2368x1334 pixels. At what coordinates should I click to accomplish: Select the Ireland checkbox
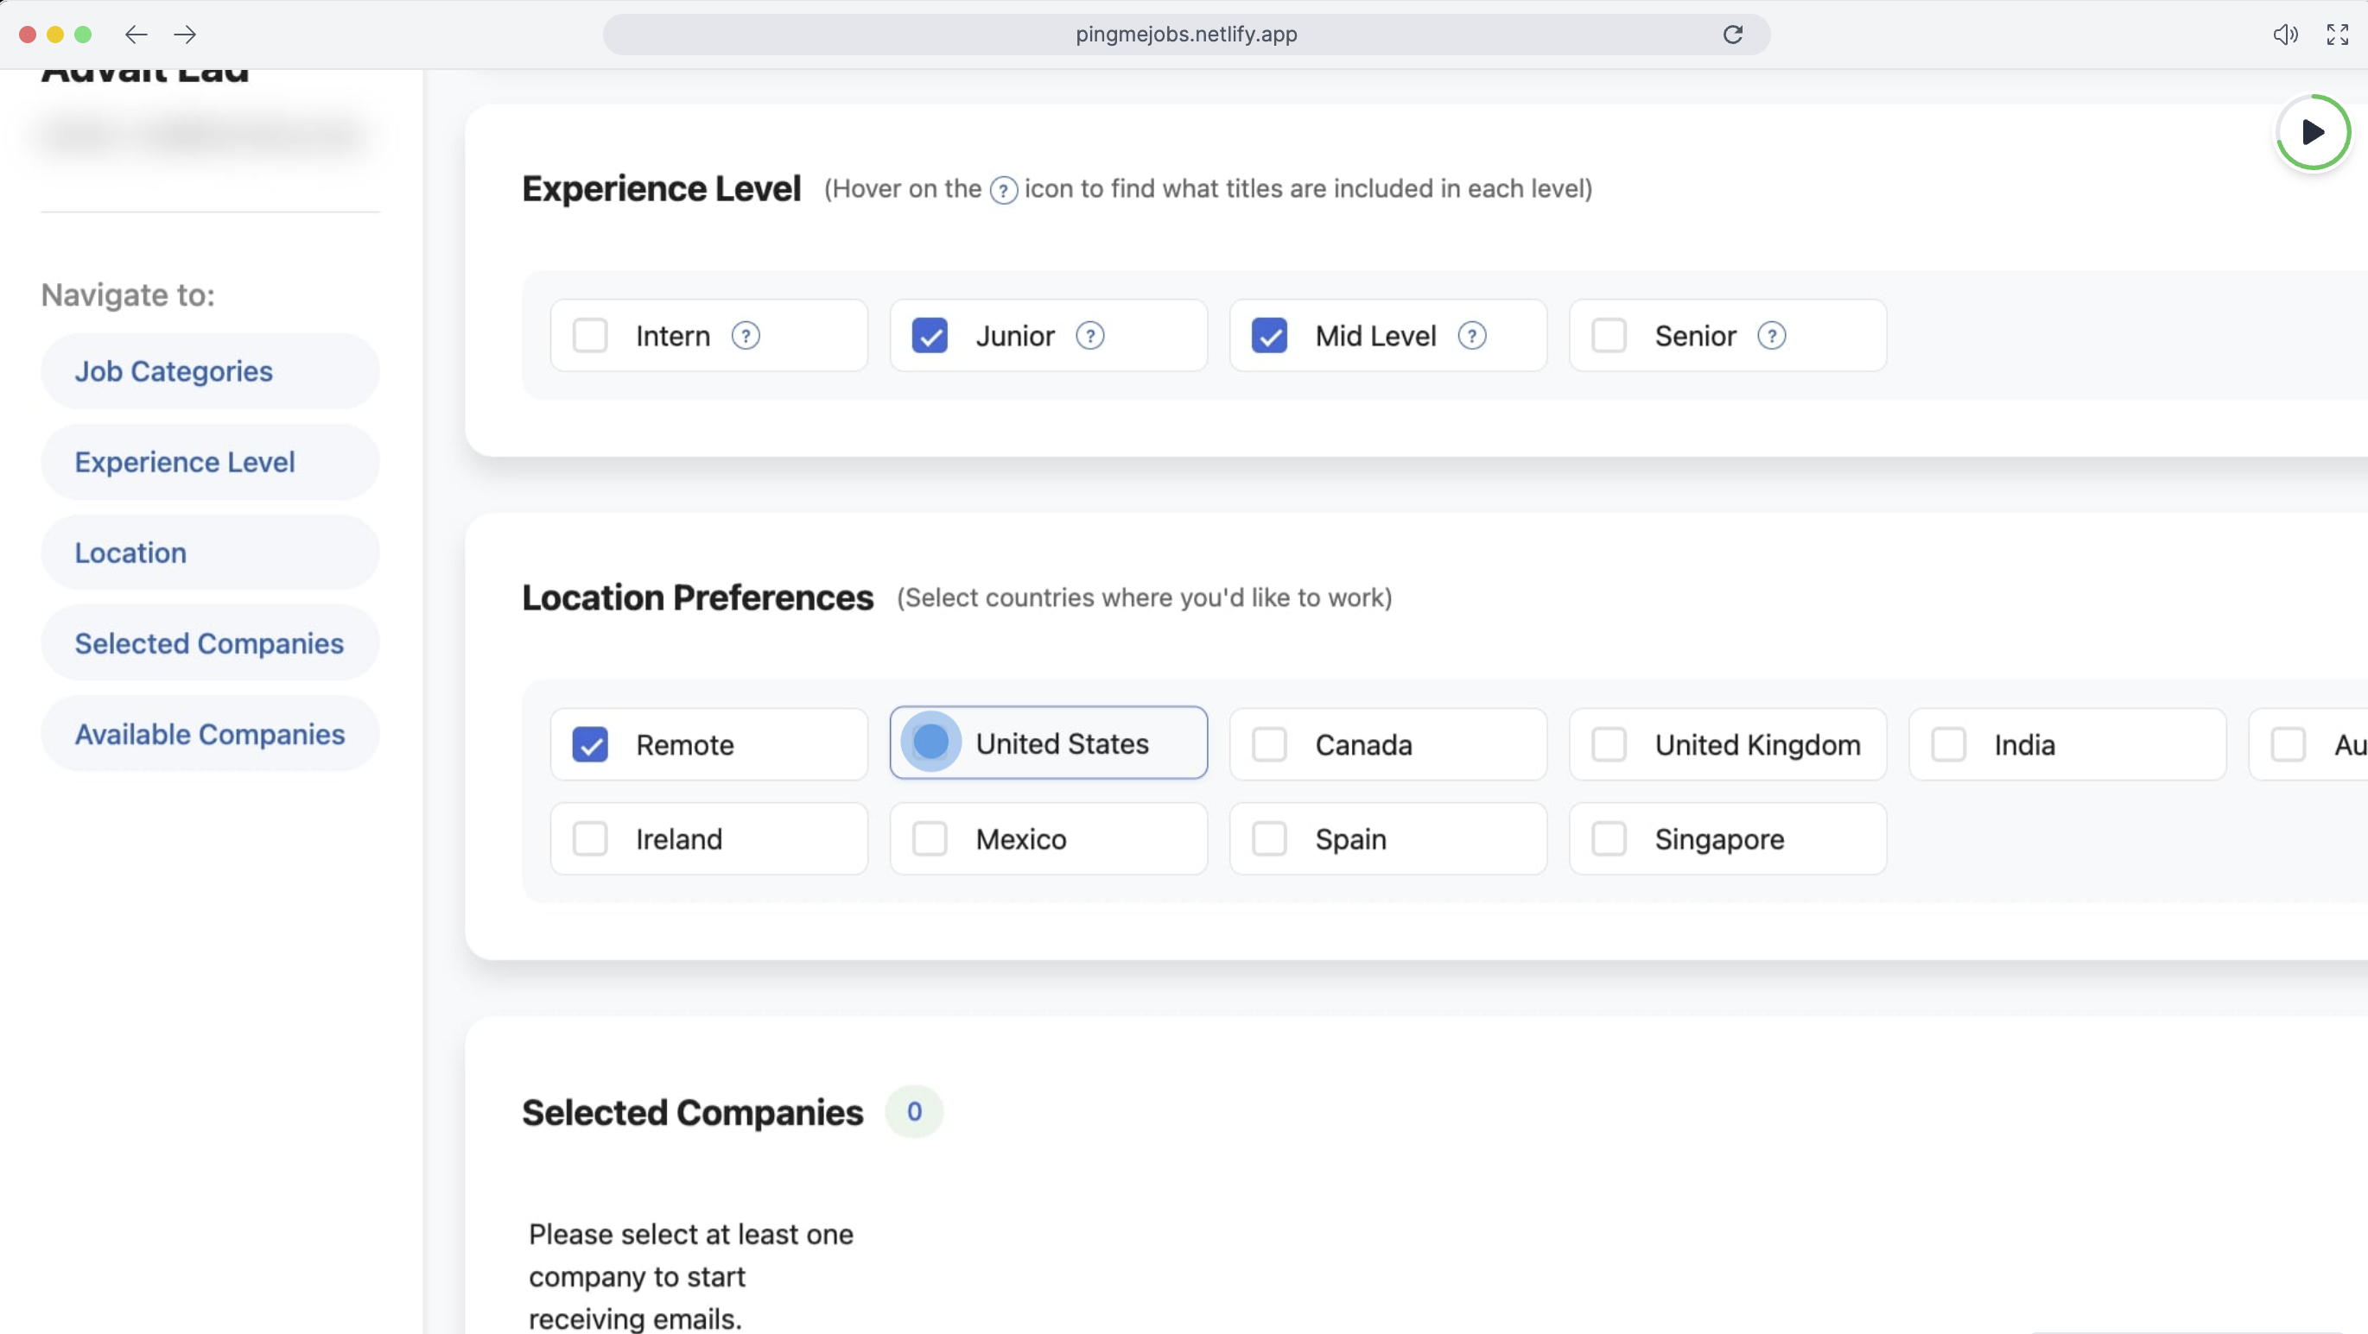tap(590, 838)
